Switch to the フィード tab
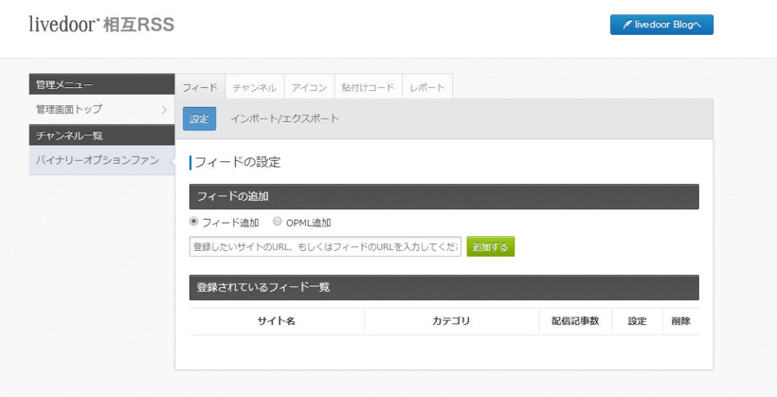Image resolution: width=777 pixels, height=397 pixels. pos(200,87)
